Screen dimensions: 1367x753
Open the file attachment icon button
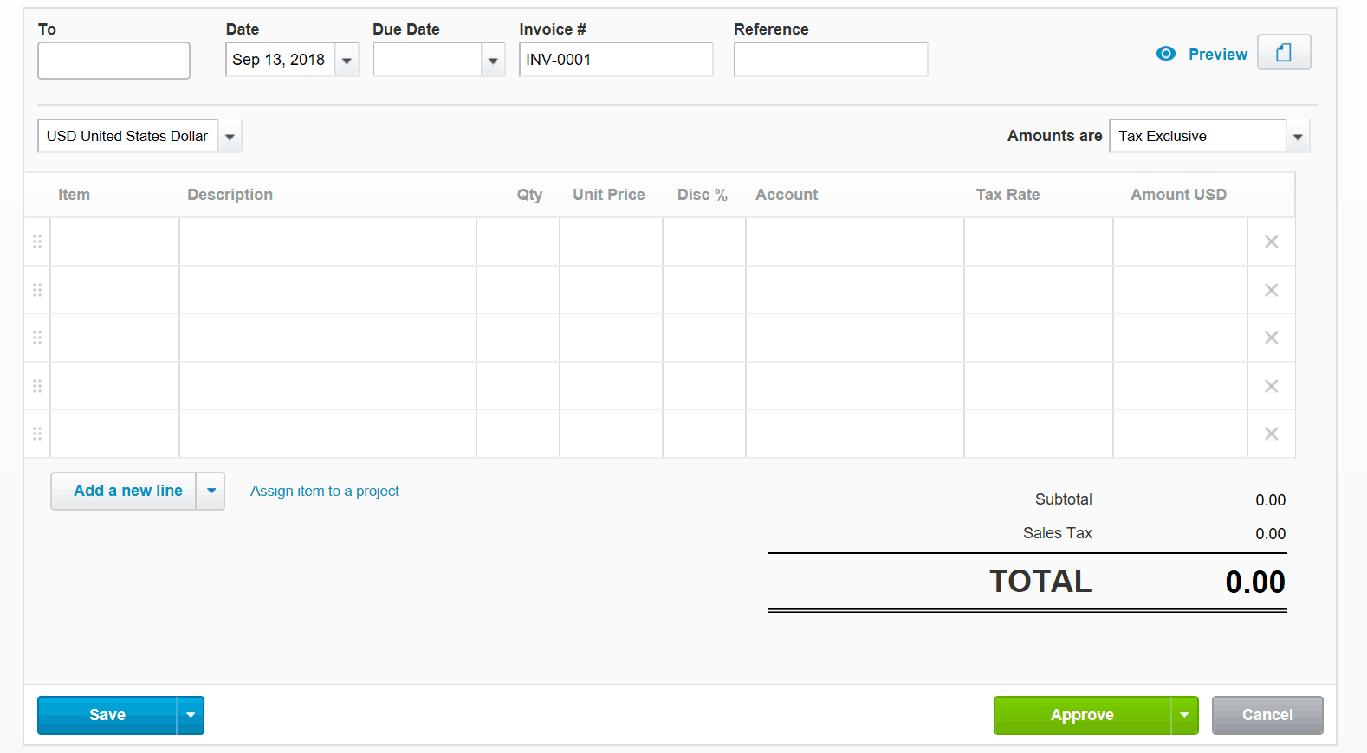tap(1284, 52)
